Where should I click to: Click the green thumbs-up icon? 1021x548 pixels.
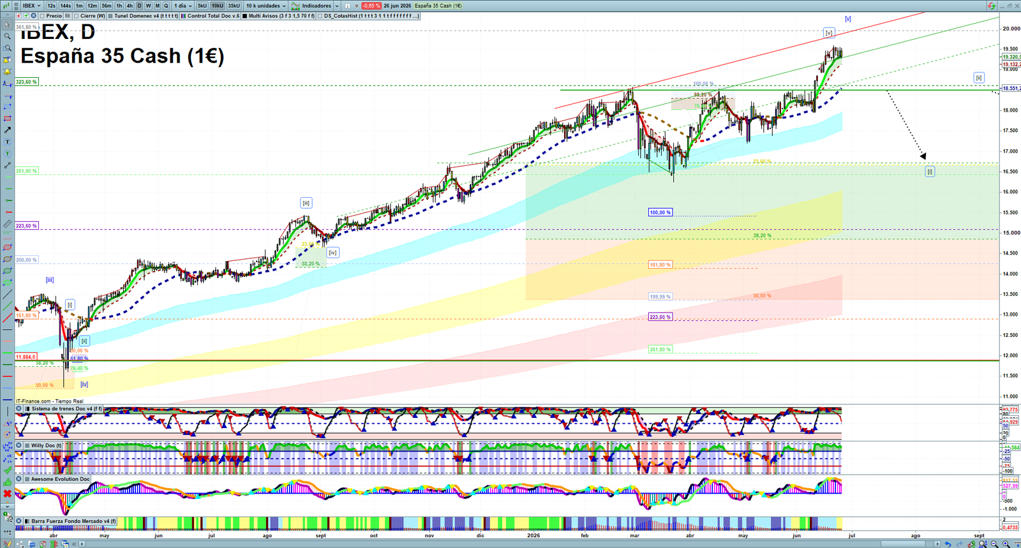coord(8,482)
